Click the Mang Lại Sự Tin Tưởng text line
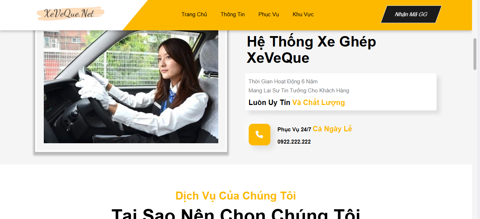480x219 pixels. pyautogui.click(x=299, y=91)
